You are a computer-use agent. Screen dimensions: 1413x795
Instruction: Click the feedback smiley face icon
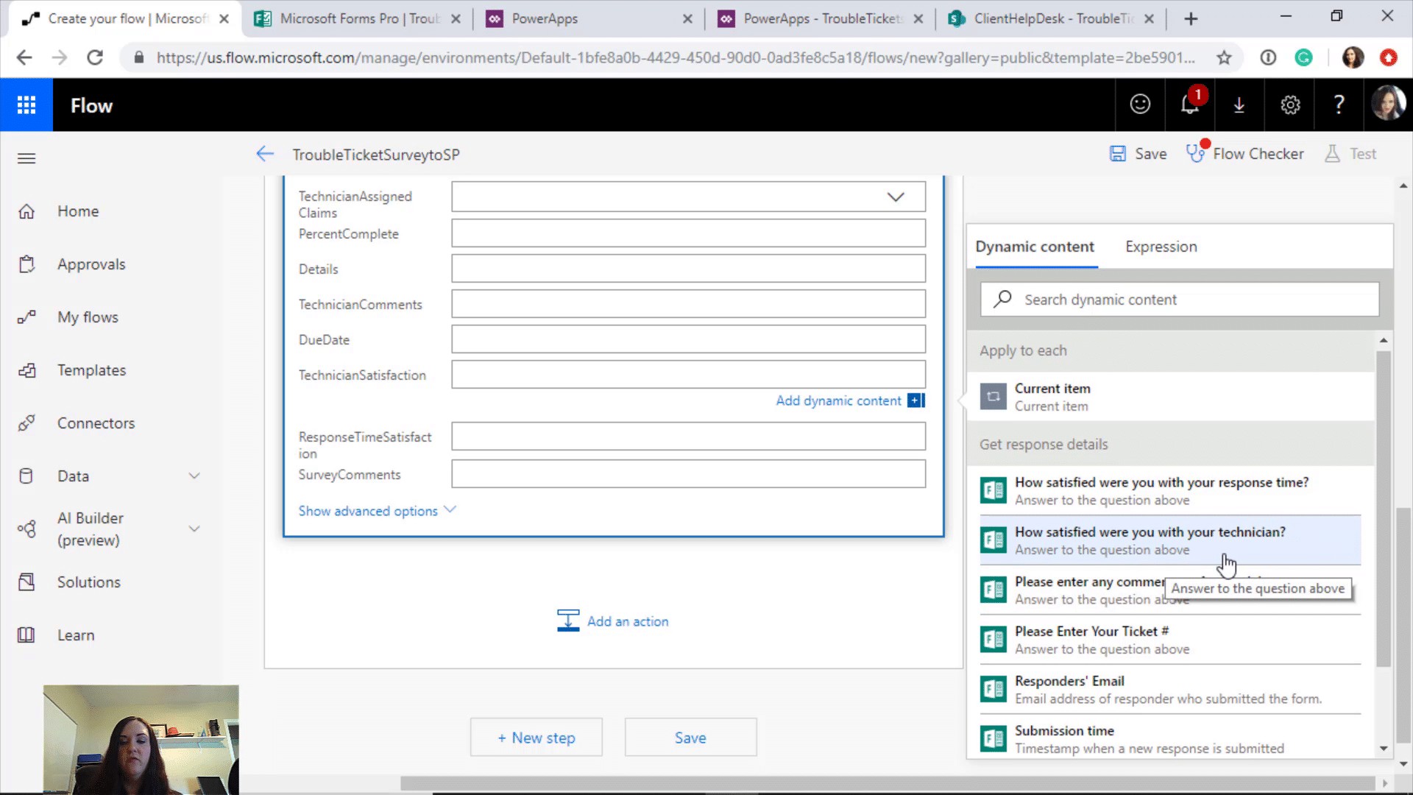tap(1140, 105)
